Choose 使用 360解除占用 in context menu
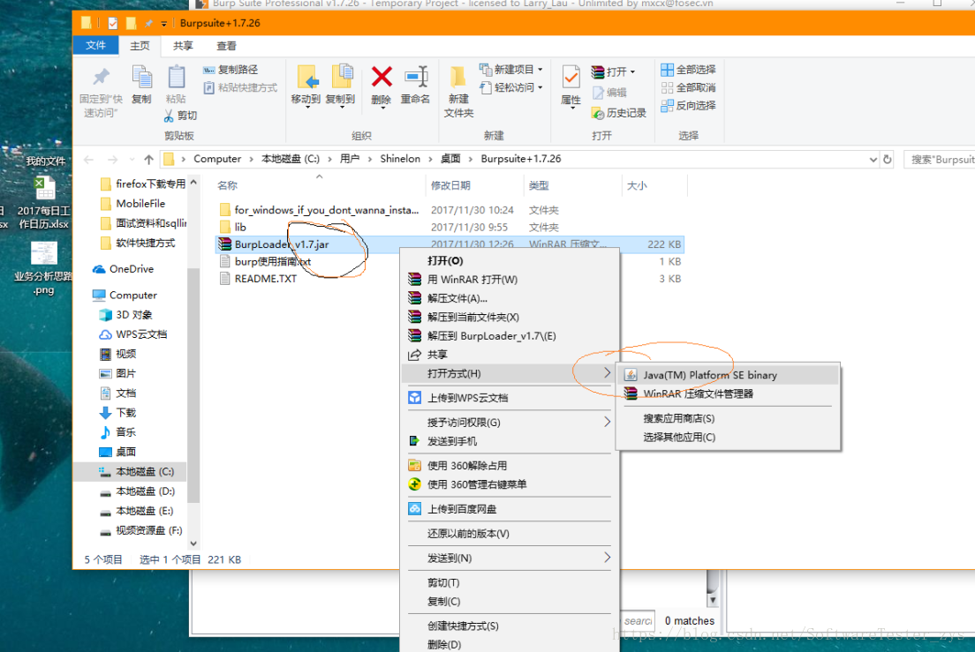Screen dimensions: 975x652 pos(510,466)
